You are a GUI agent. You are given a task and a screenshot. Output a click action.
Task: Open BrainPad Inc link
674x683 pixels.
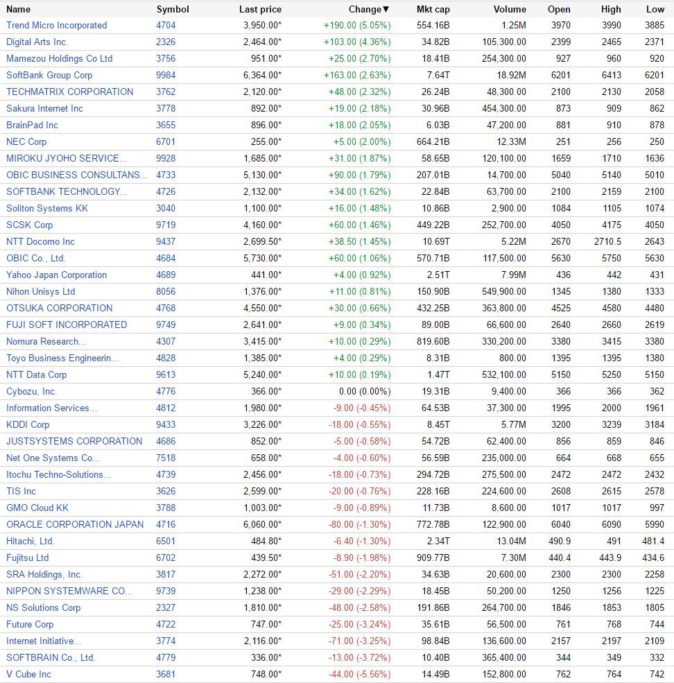(x=32, y=125)
